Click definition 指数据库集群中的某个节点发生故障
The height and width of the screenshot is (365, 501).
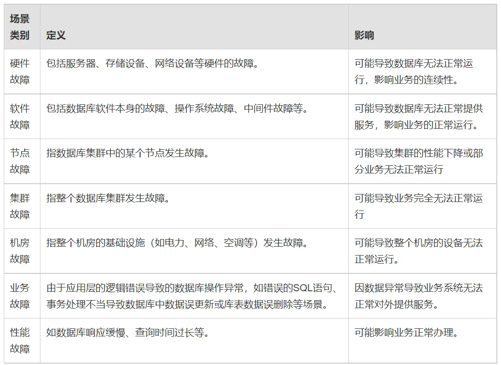pyautogui.click(x=128, y=153)
